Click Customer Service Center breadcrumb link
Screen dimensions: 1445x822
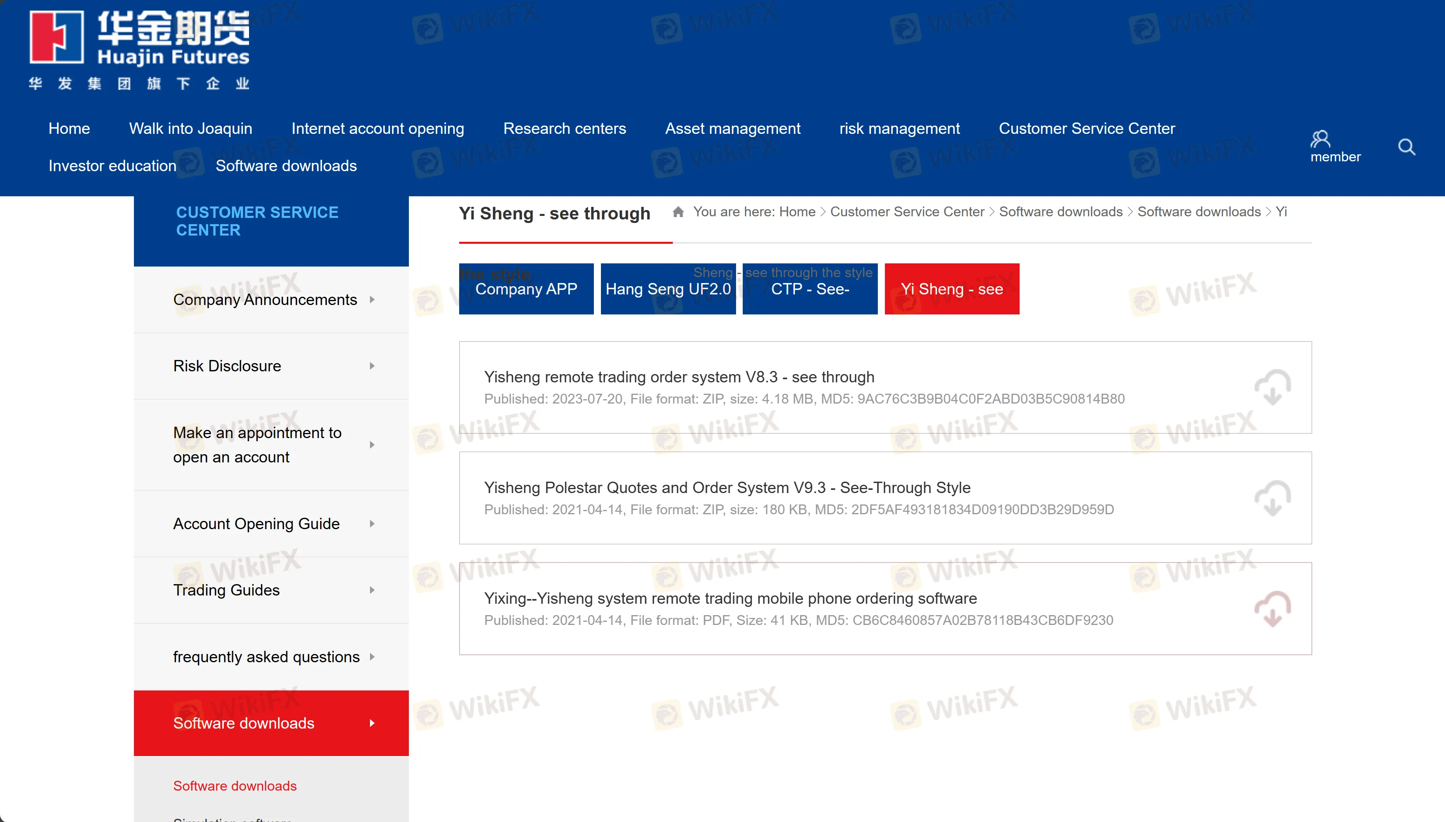point(907,212)
